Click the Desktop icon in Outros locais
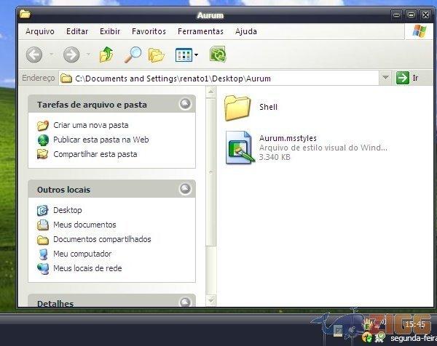Screen dimensions: 437x346 click(43, 210)
